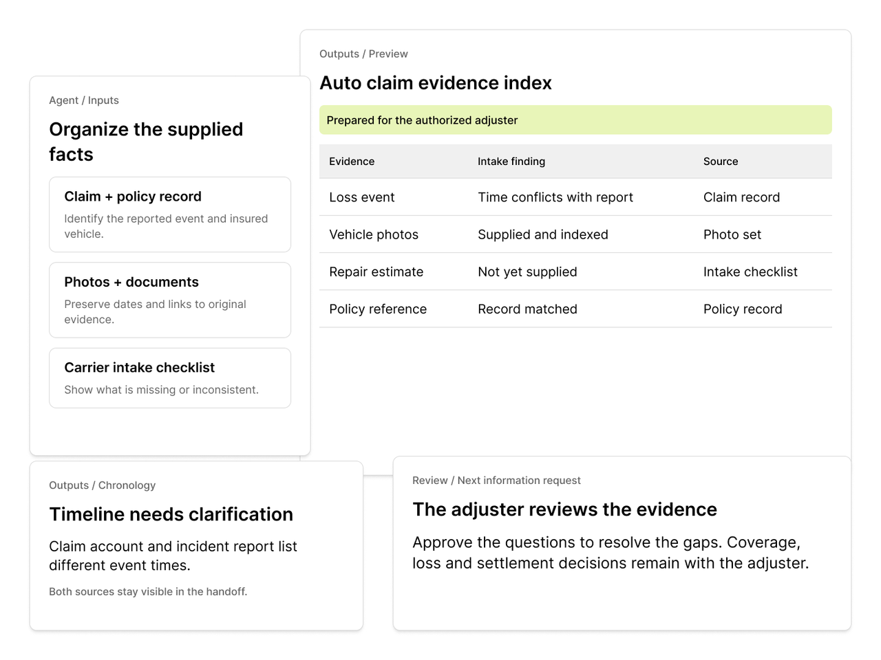Click 'Not yet supplied' finding
This screenshot has height=660, width=881.
(x=527, y=272)
